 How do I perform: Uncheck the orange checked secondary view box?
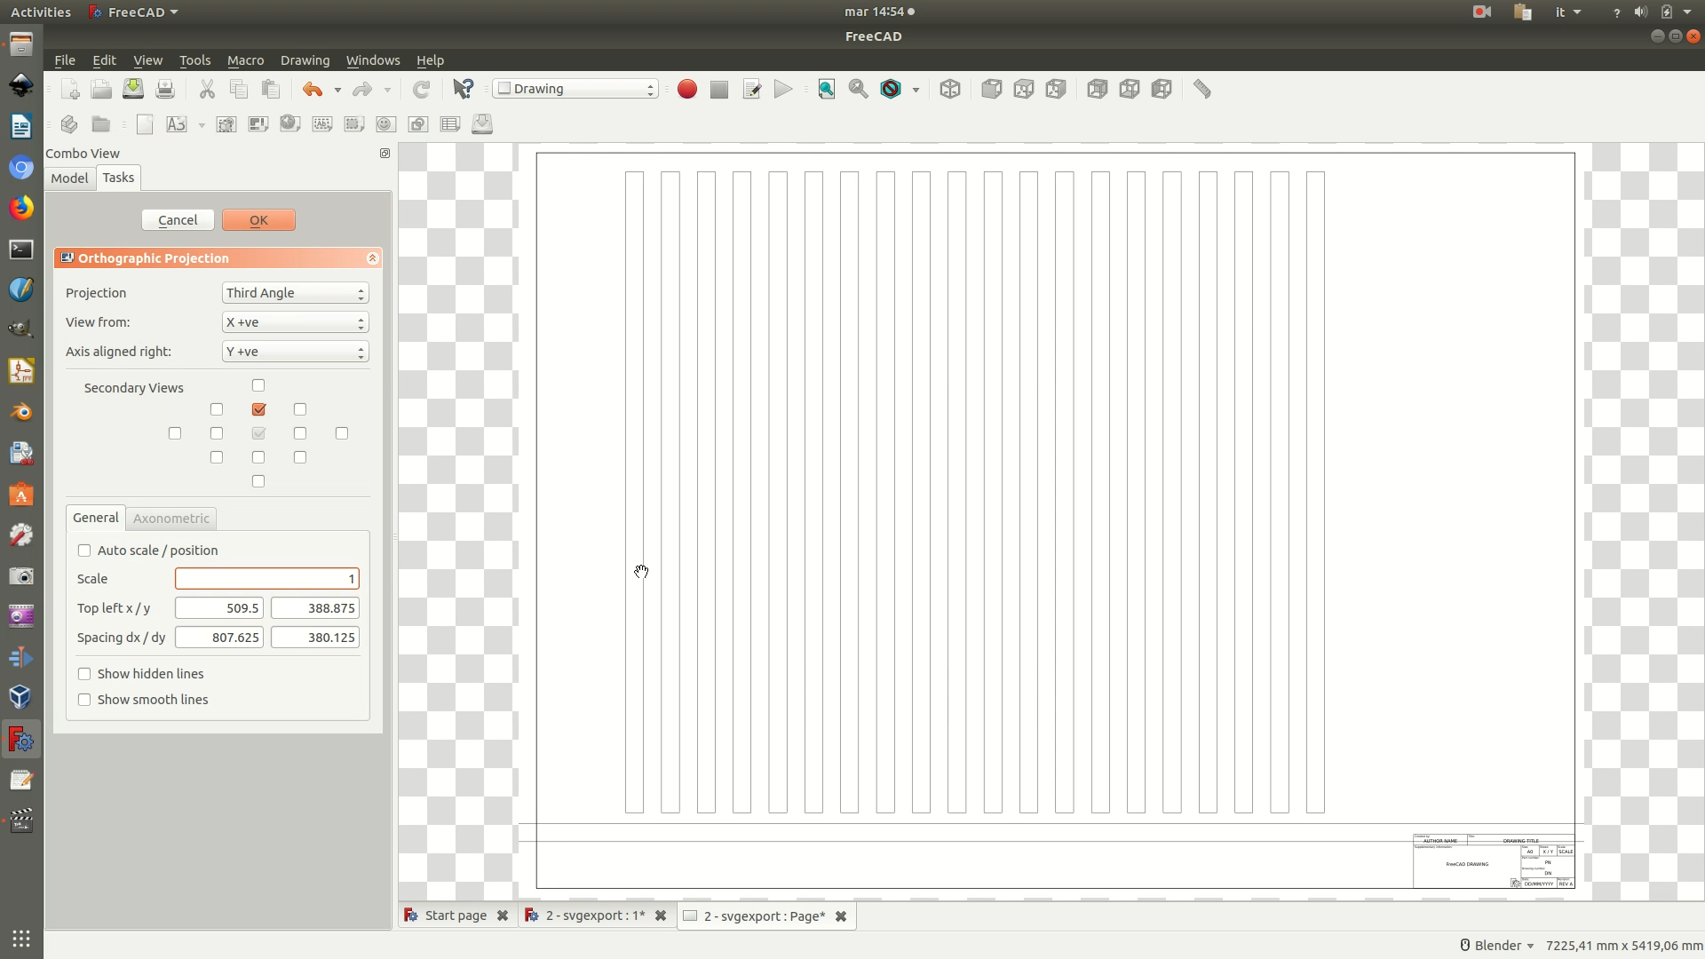point(258,409)
